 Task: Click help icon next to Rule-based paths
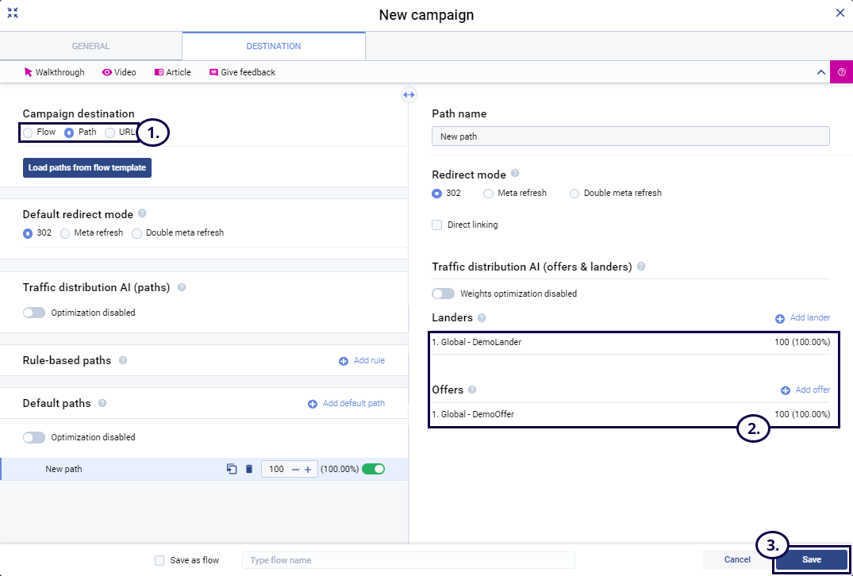[x=123, y=360]
